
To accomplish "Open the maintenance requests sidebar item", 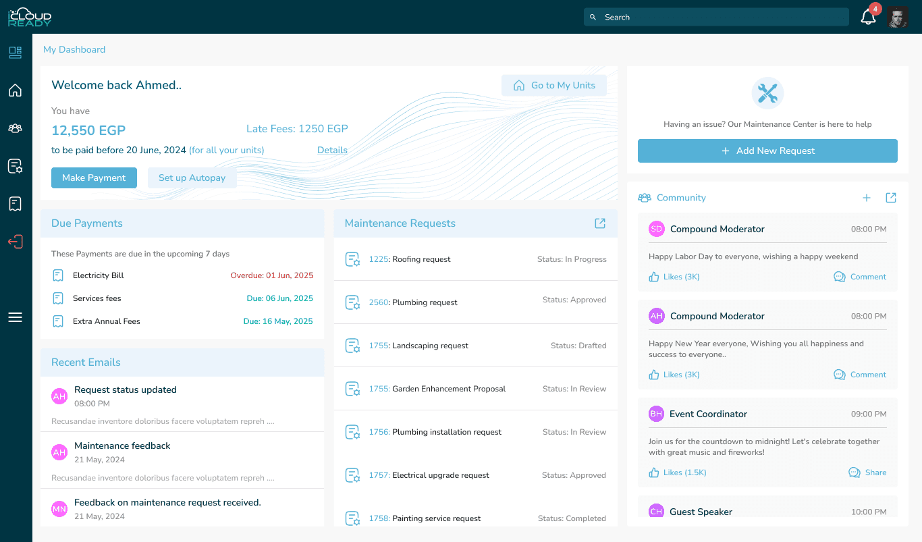I will [15, 166].
